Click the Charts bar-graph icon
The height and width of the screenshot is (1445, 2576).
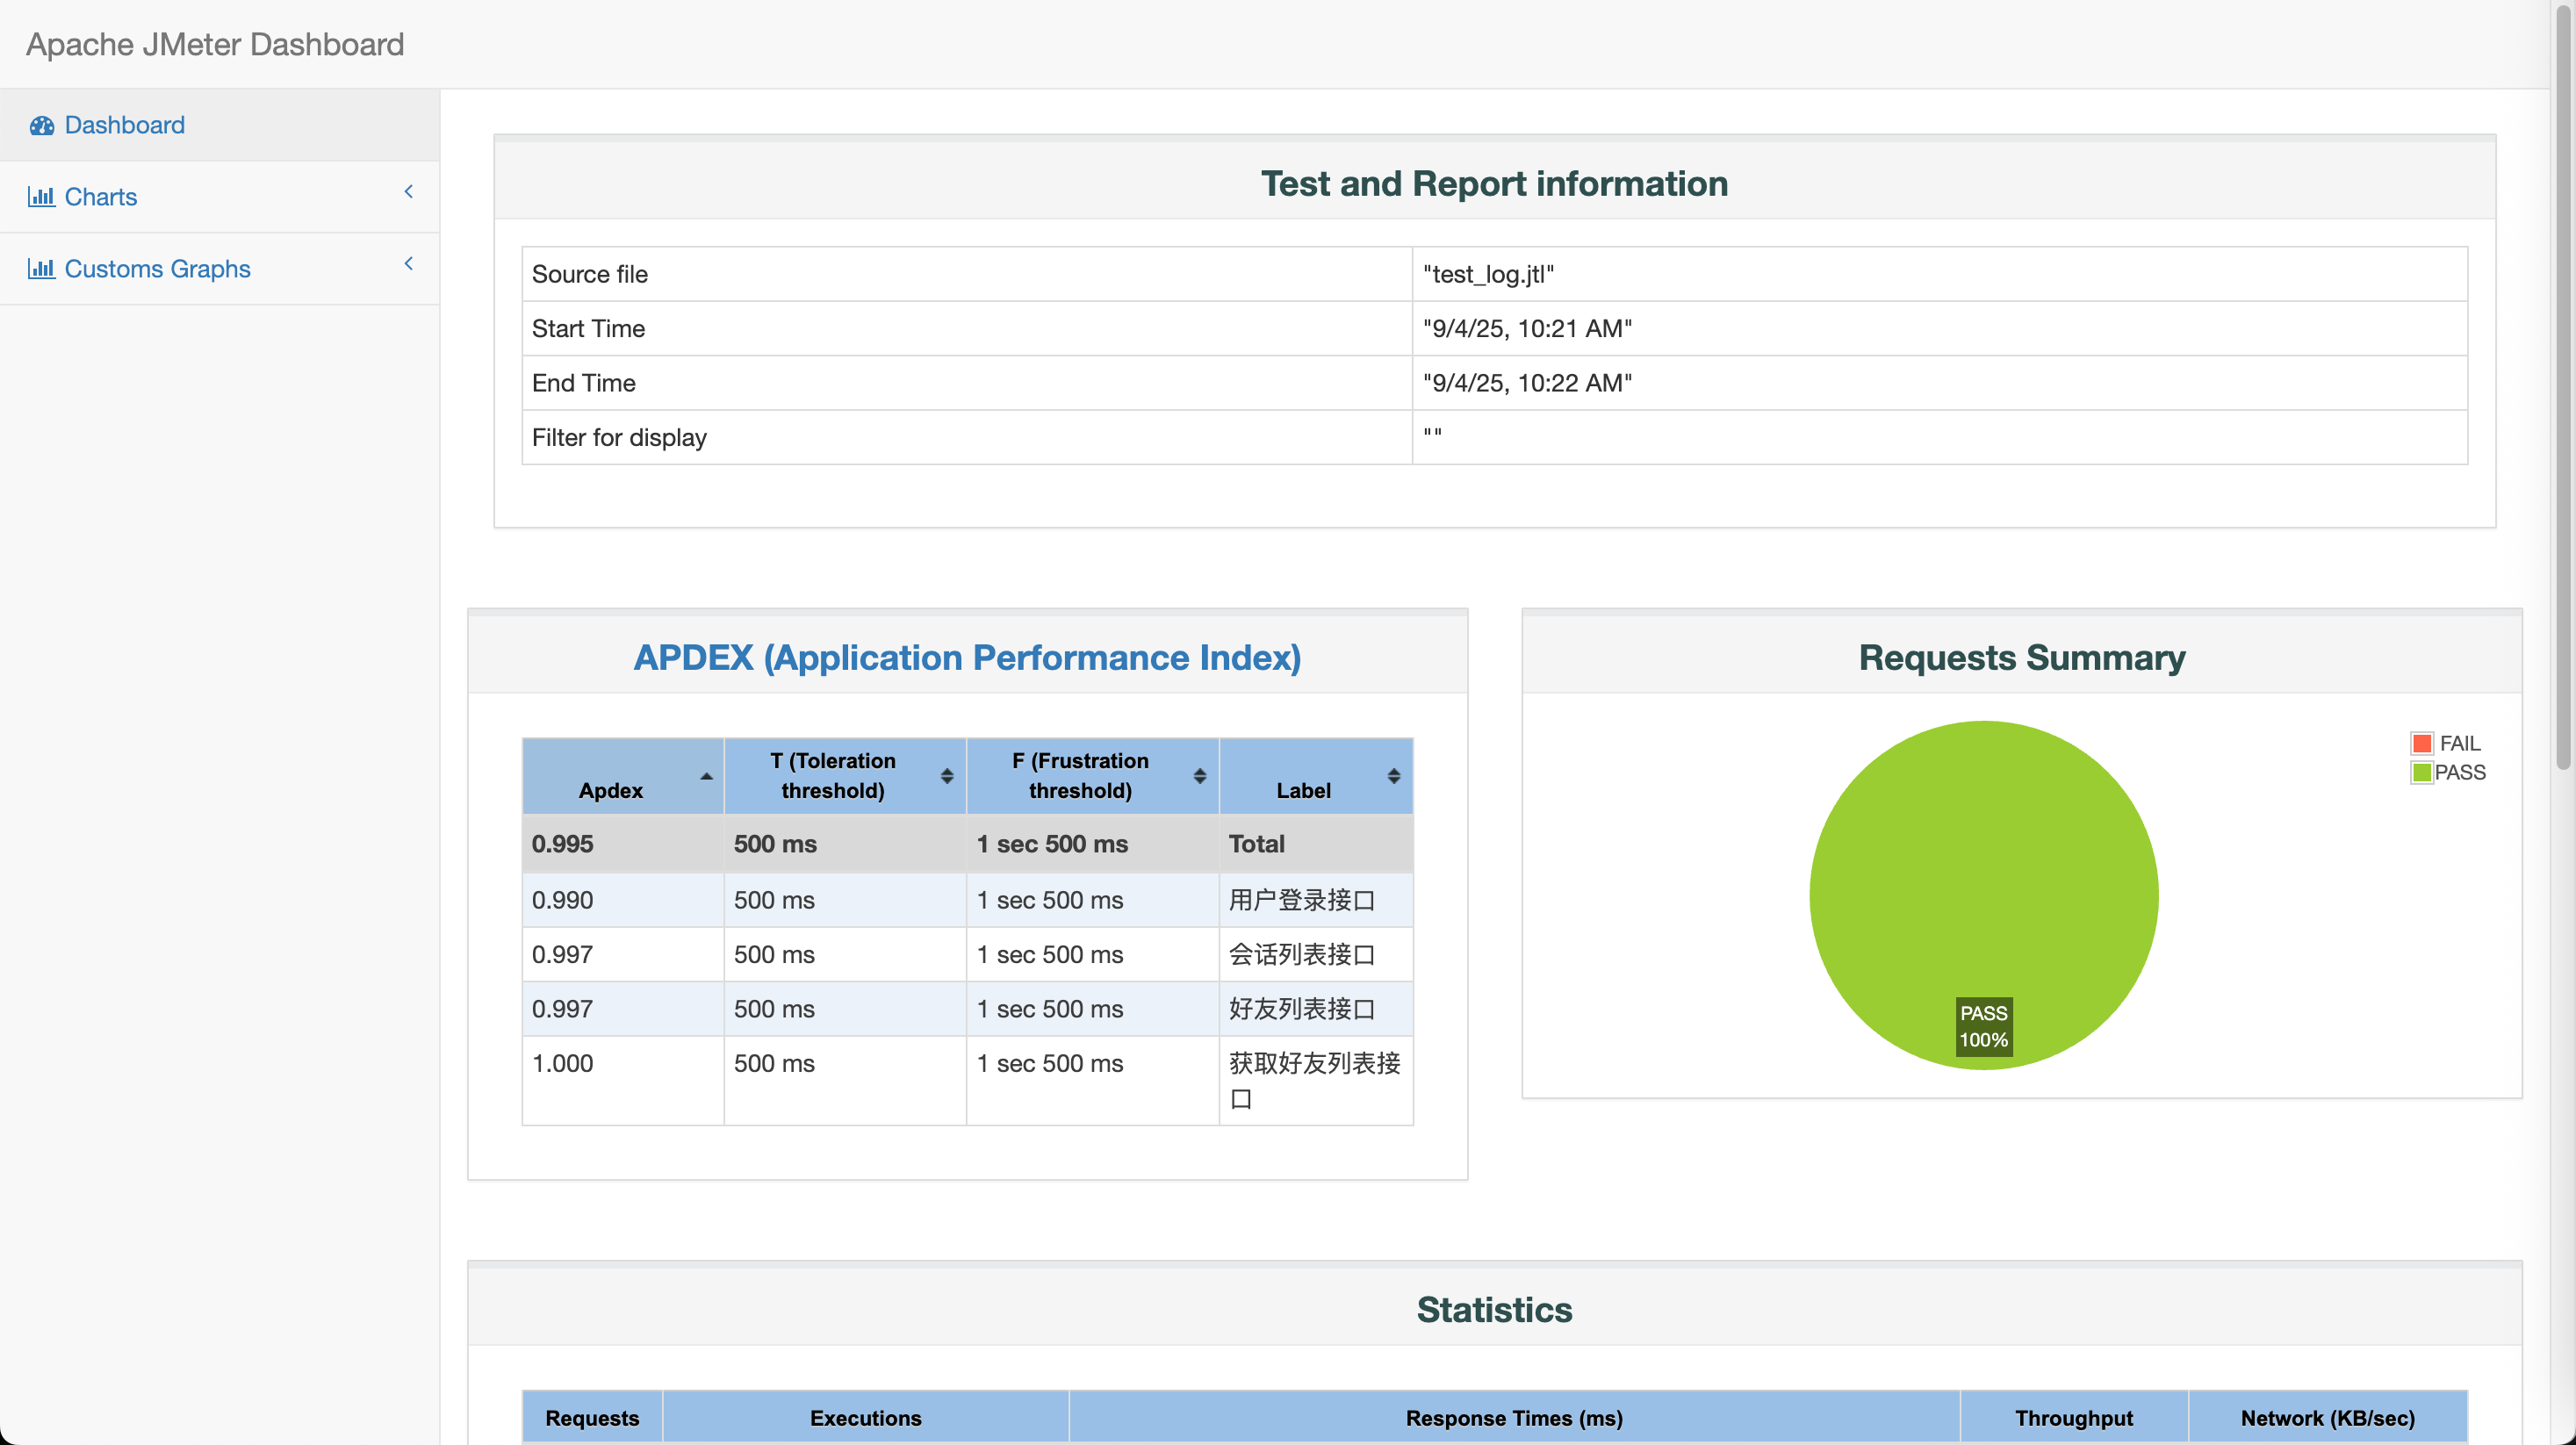click(x=41, y=197)
